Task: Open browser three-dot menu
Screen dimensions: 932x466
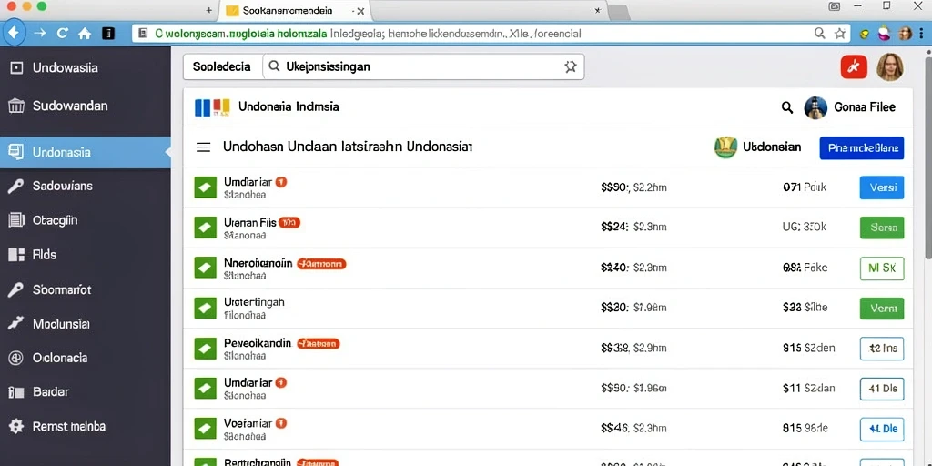Action: [x=922, y=34]
